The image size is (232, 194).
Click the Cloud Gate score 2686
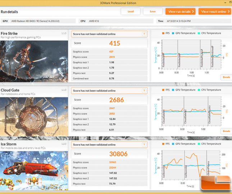(117, 100)
